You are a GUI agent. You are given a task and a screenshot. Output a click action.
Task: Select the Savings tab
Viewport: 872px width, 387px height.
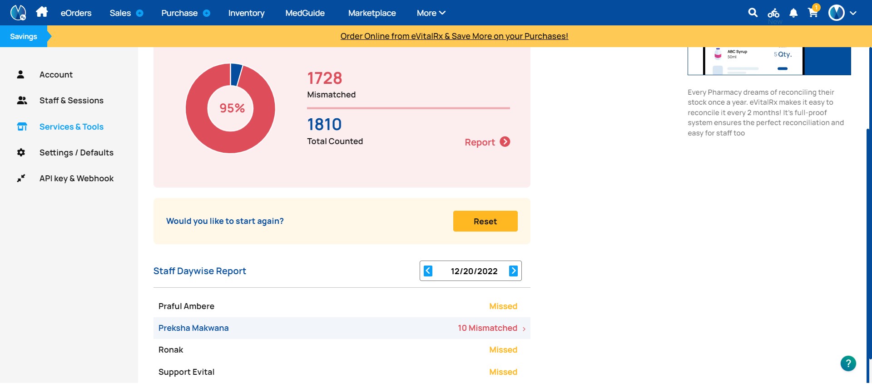point(24,36)
